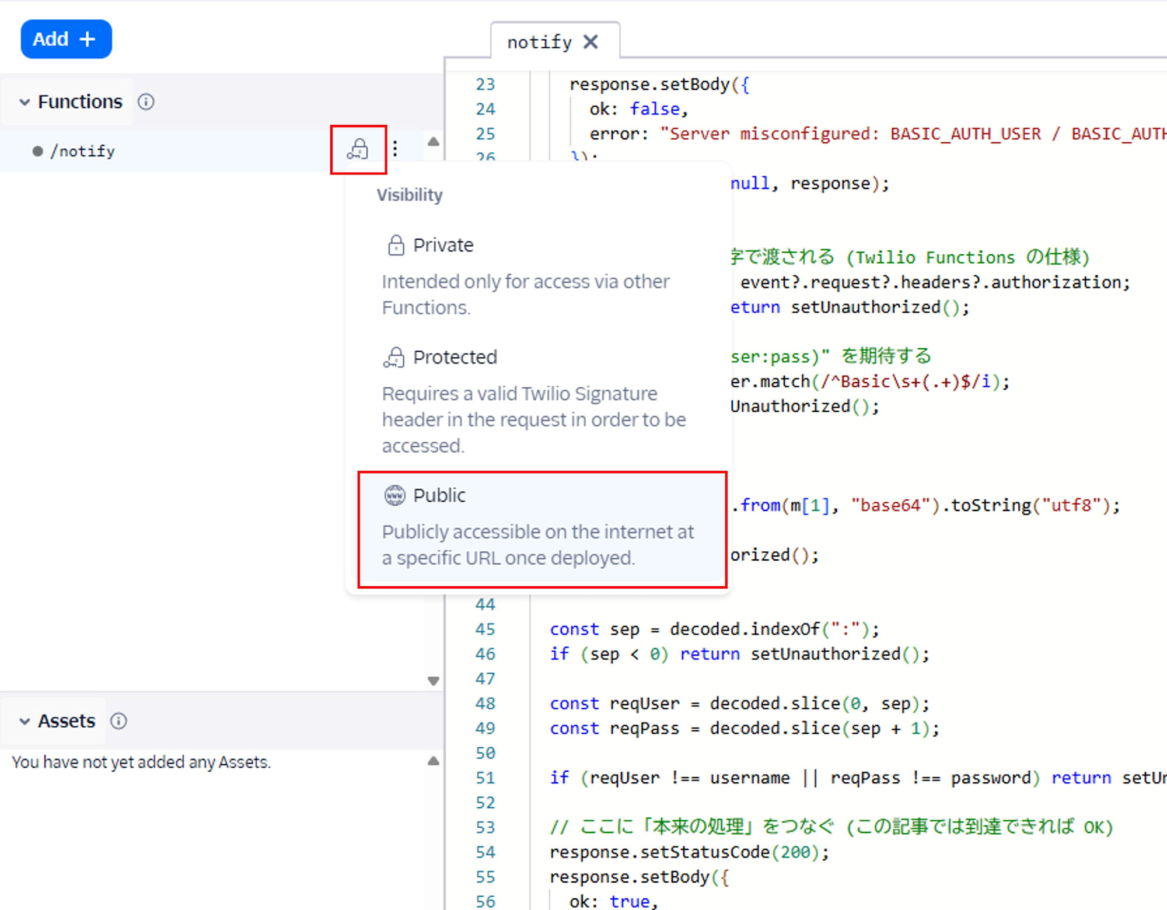Click the padlock icon beside Private
The height and width of the screenshot is (910, 1167).
click(396, 246)
